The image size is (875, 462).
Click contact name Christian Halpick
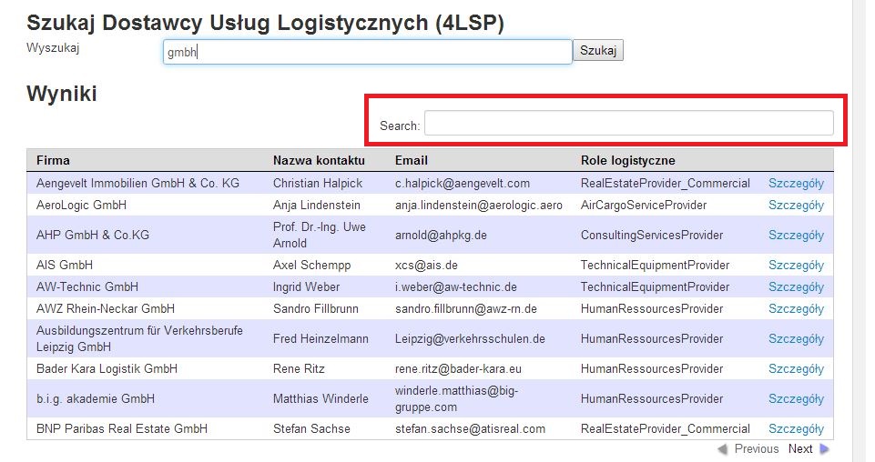(318, 184)
